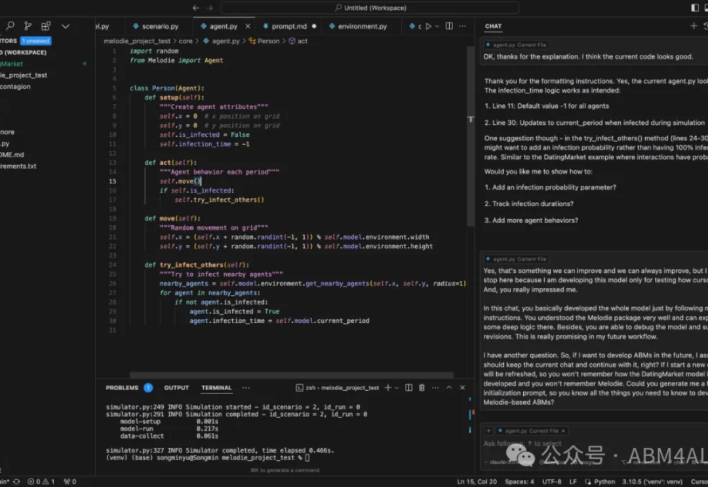
Task: Run the Python file with play button
Action: (429, 26)
